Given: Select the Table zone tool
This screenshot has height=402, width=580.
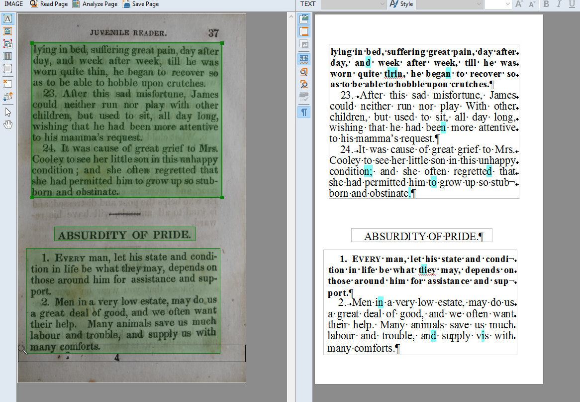Looking at the screenshot, I should pos(8,56).
